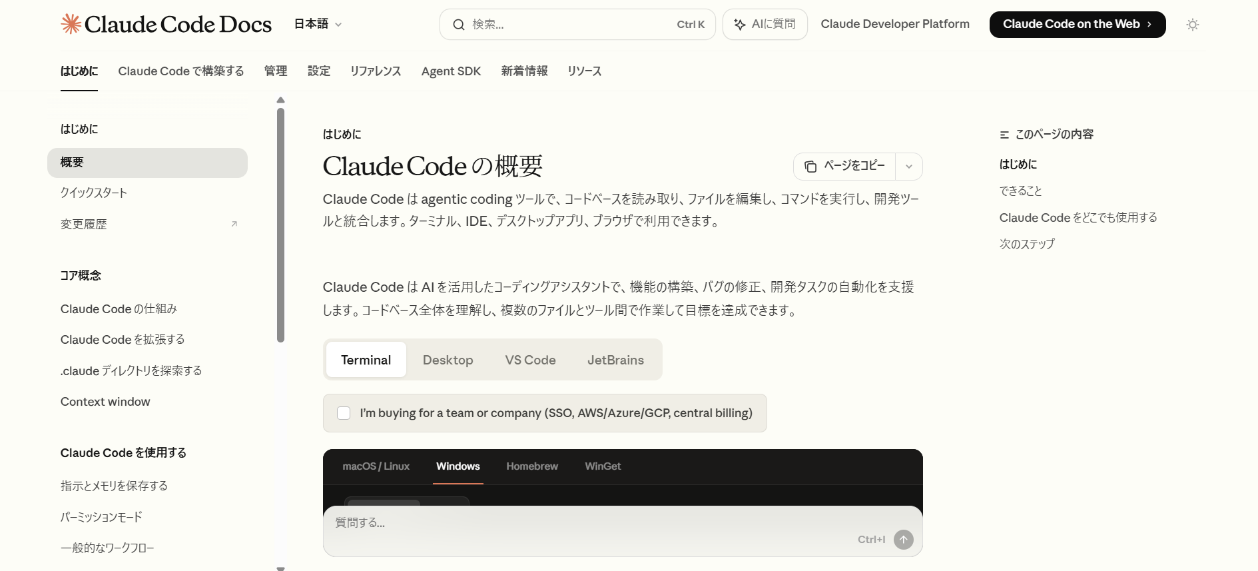Open the パーミッションモード page
Viewport: 1258px width, 571px height.
[101, 517]
